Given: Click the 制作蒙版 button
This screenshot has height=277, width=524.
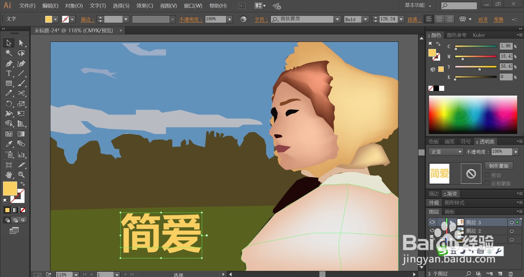Looking at the screenshot, I should click(499, 166).
